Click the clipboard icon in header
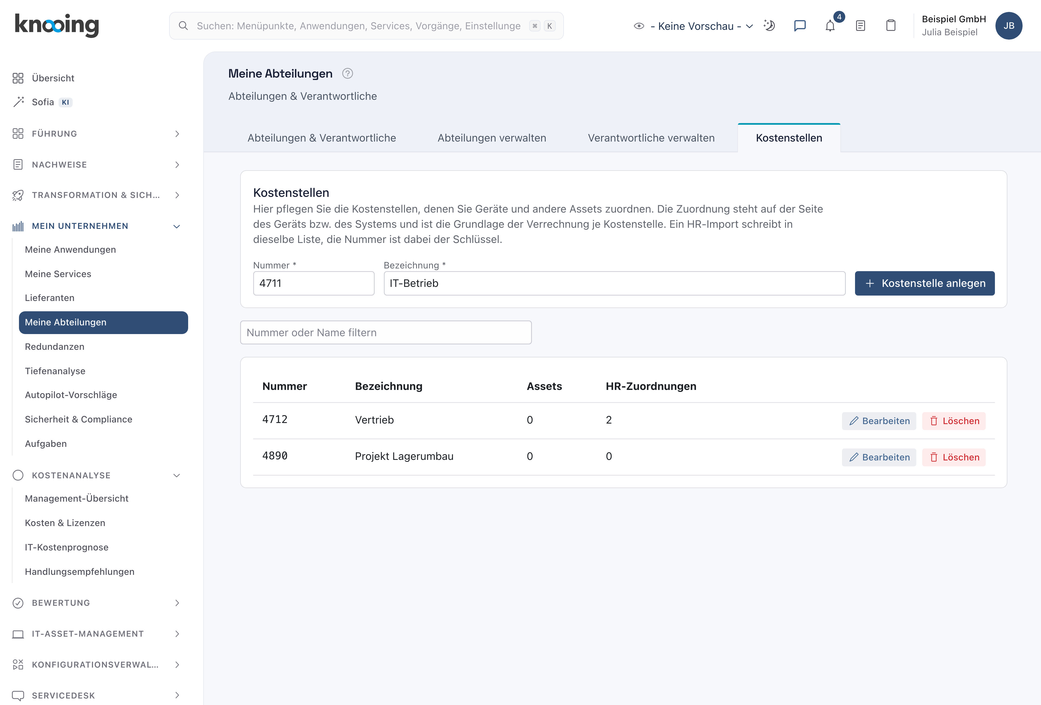This screenshot has width=1041, height=705. click(x=891, y=25)
